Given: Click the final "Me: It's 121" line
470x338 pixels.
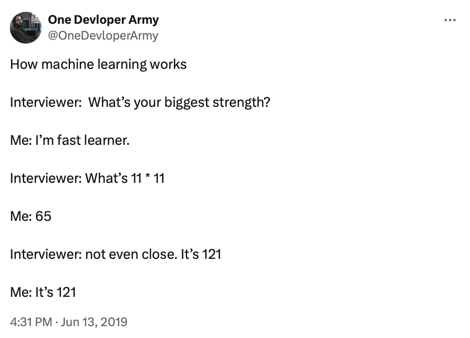Looking at the screenshot, I should (x=43, y=292).
